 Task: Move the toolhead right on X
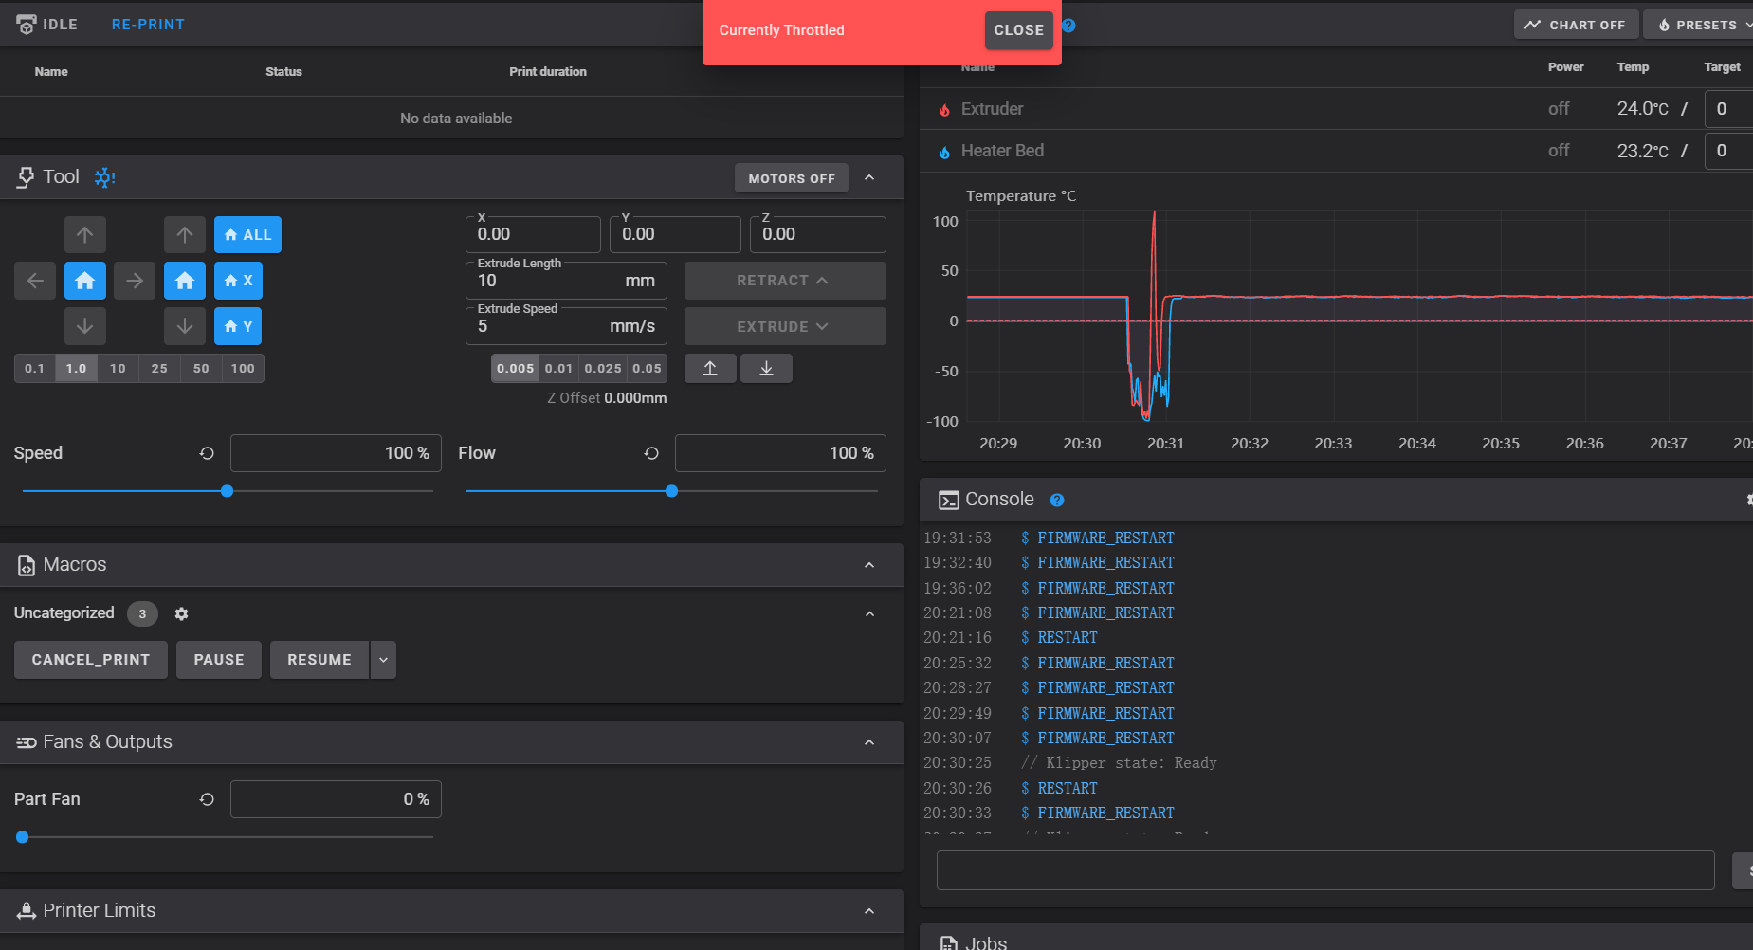click(x=135, y=281)
